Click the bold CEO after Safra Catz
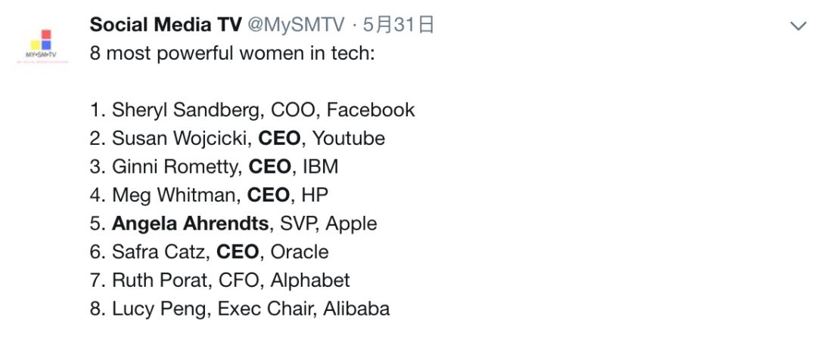This screenshot has width=817, height=345. pyautogui.click(x=237, y=252)
